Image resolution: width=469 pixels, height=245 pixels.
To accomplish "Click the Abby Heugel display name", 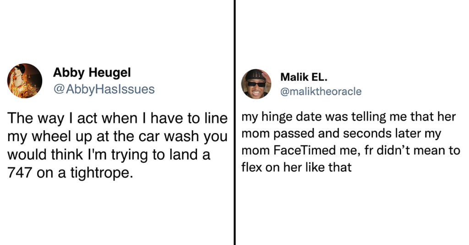I will click(92, 73).
